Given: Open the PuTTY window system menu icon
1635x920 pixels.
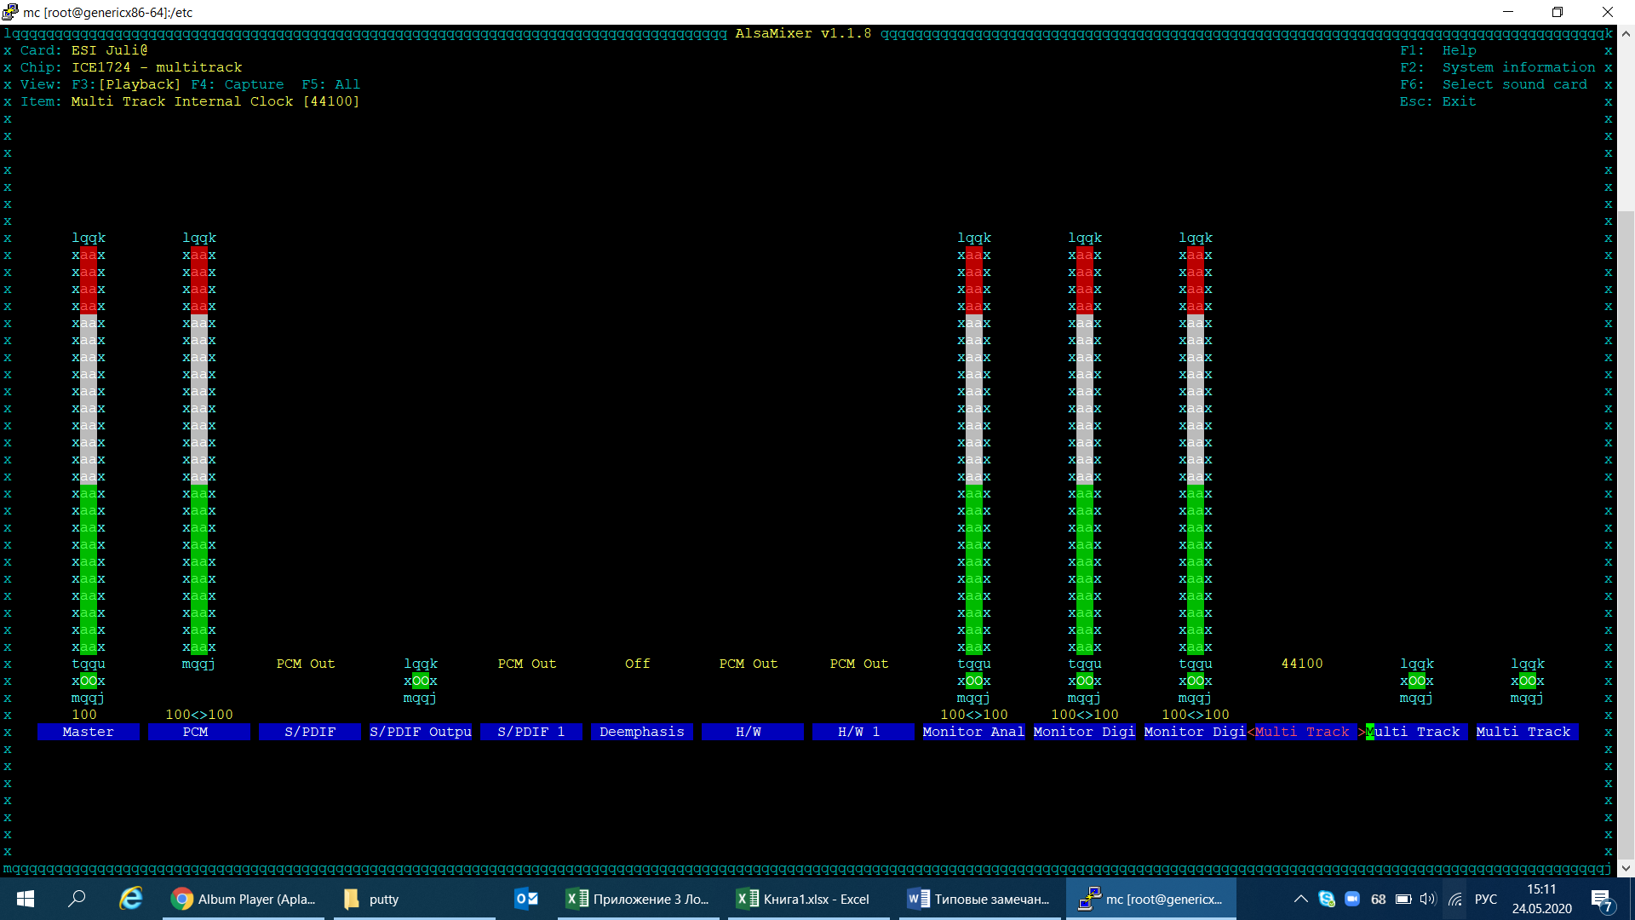Looking at the screenshot, I should 10,12.
